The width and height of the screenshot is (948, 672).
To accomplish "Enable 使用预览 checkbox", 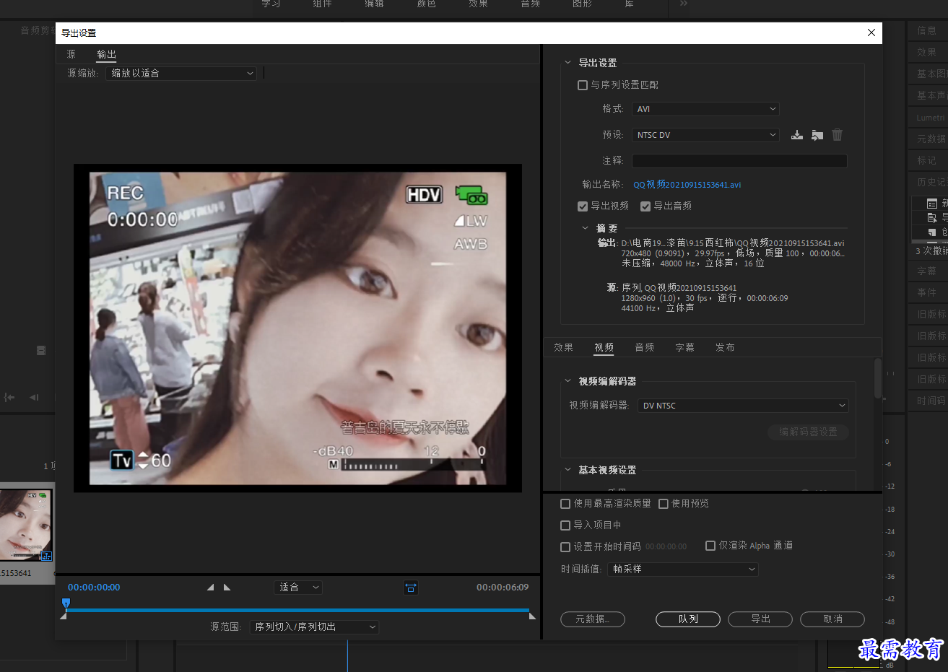I will [664, 504].
